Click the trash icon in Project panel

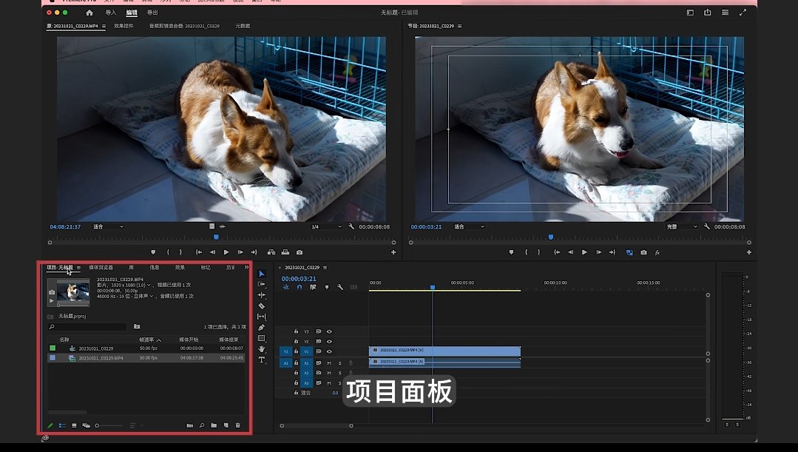point(237,425)
